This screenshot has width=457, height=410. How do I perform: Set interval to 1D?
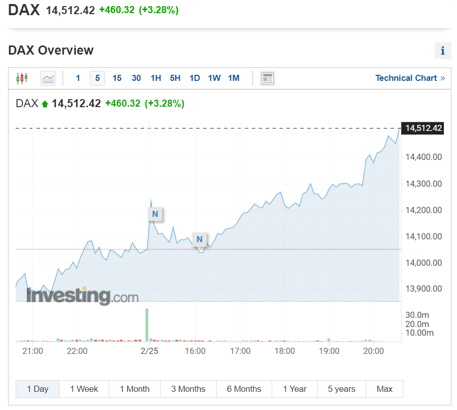pos(194,78)
